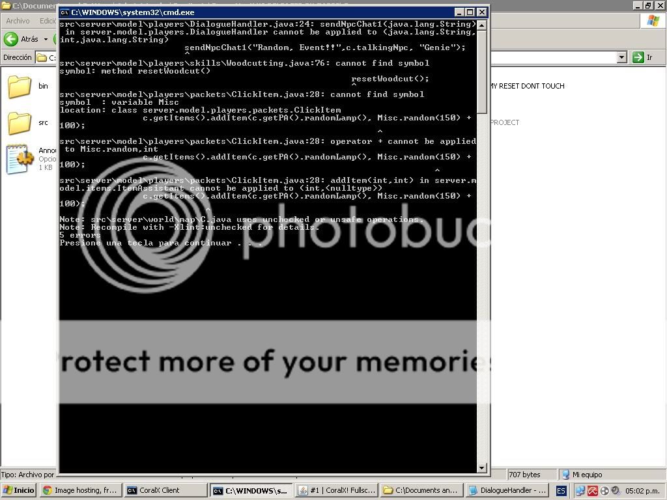667x500 pixels.
Task: Switch to Image hosting Chrome taskbar window
Action: tap(79, 490)
